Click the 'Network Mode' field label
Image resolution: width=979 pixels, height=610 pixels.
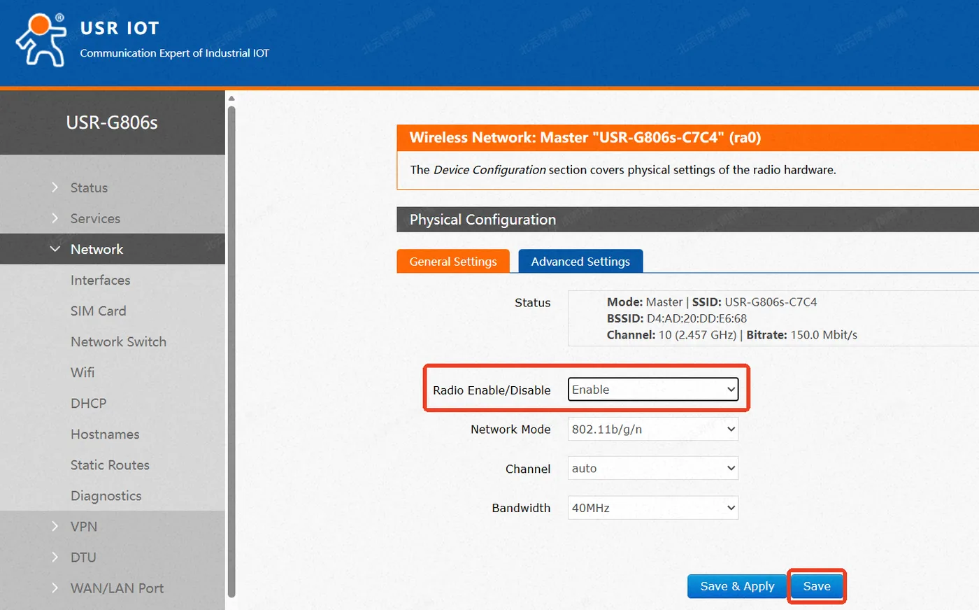coord(510,430)
